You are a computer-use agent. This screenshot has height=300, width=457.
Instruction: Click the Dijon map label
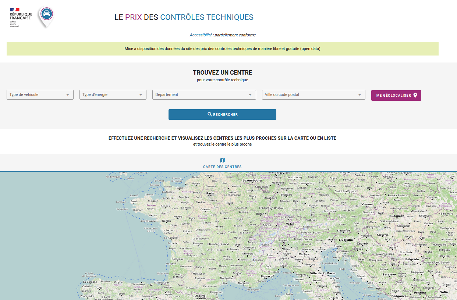(x=240, y=219)
